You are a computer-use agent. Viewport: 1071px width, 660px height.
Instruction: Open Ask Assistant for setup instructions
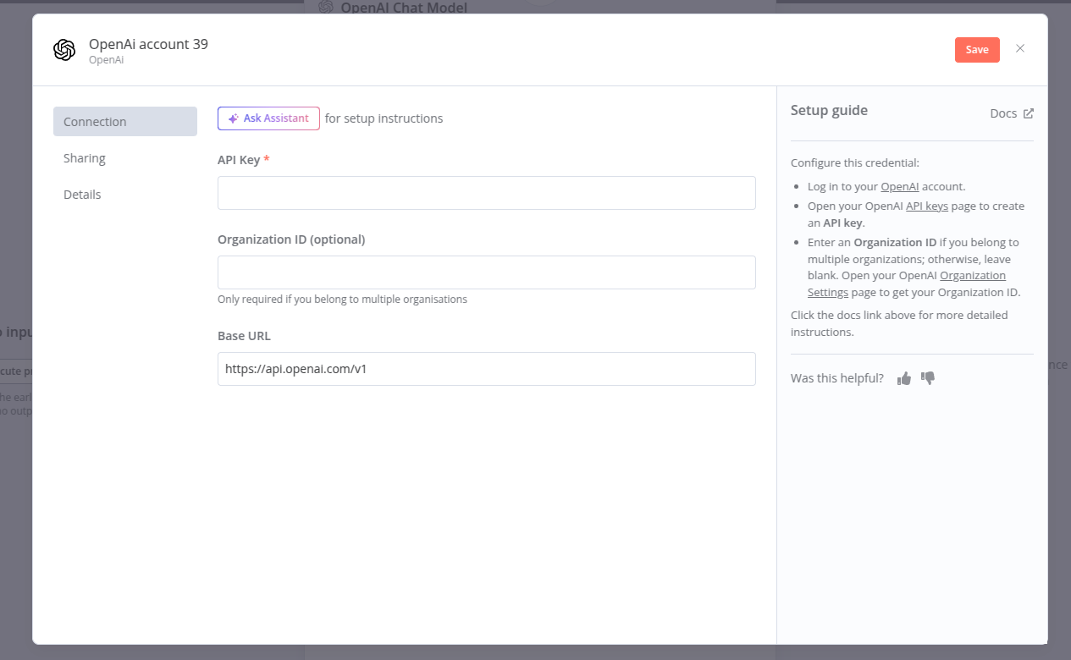click(x=268, y=118)
